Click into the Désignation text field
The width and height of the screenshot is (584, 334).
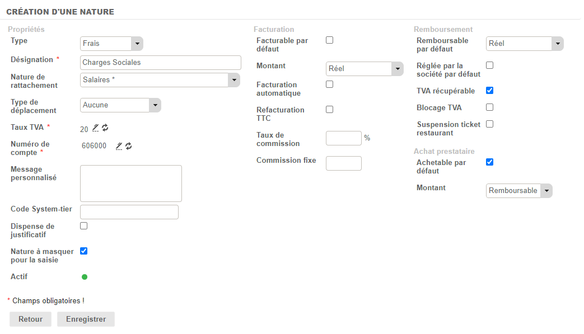(x=160, y=63)
